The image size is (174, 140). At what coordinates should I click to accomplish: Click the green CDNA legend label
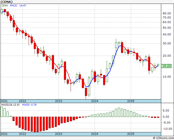(5, 5)
